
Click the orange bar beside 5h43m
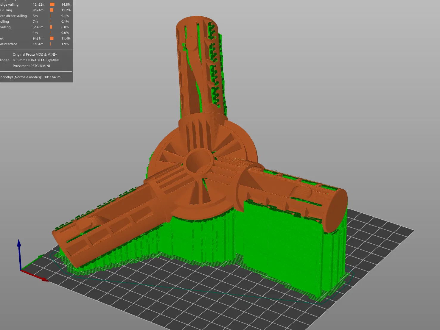click(x=51, y=27)
